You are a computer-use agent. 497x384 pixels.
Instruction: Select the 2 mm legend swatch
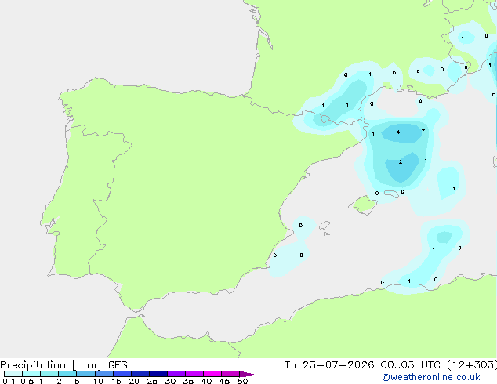click(x=67, y=374)
